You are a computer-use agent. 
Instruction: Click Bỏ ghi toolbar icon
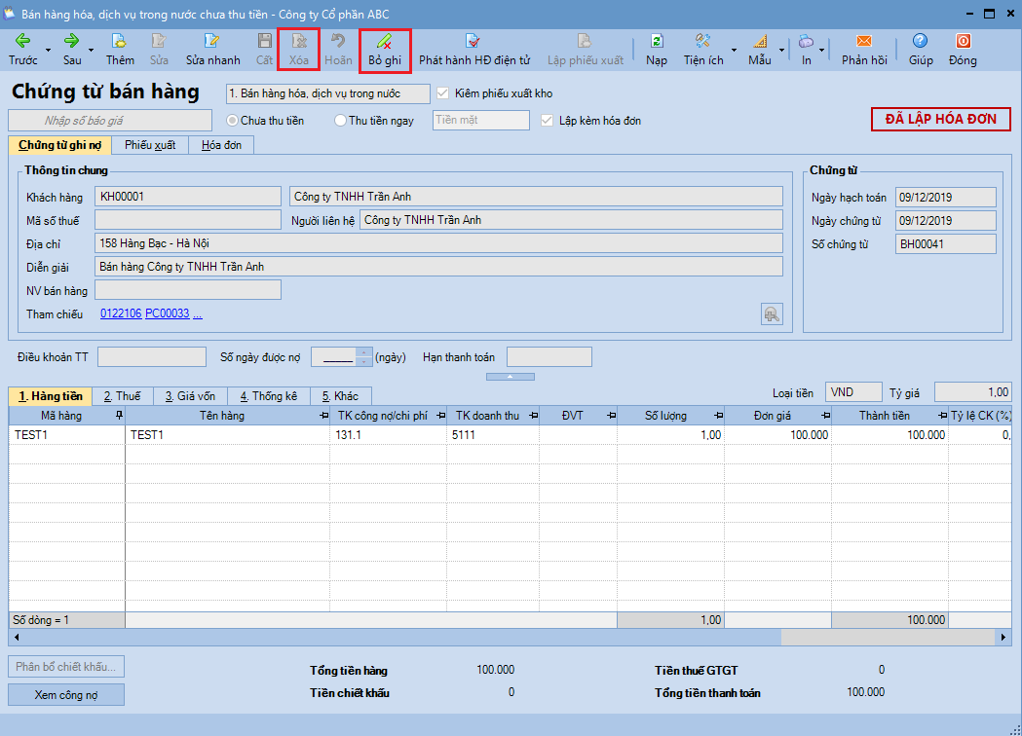[x=385, y=42]
